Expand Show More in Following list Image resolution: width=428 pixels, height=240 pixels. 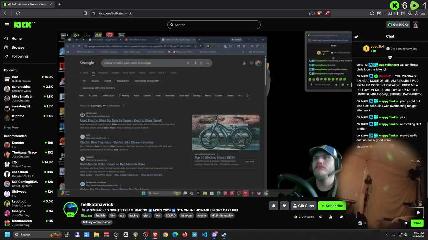tap(11, 127)
